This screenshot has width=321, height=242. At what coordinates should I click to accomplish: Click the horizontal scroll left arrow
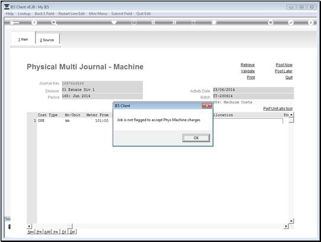click(29, 226)
